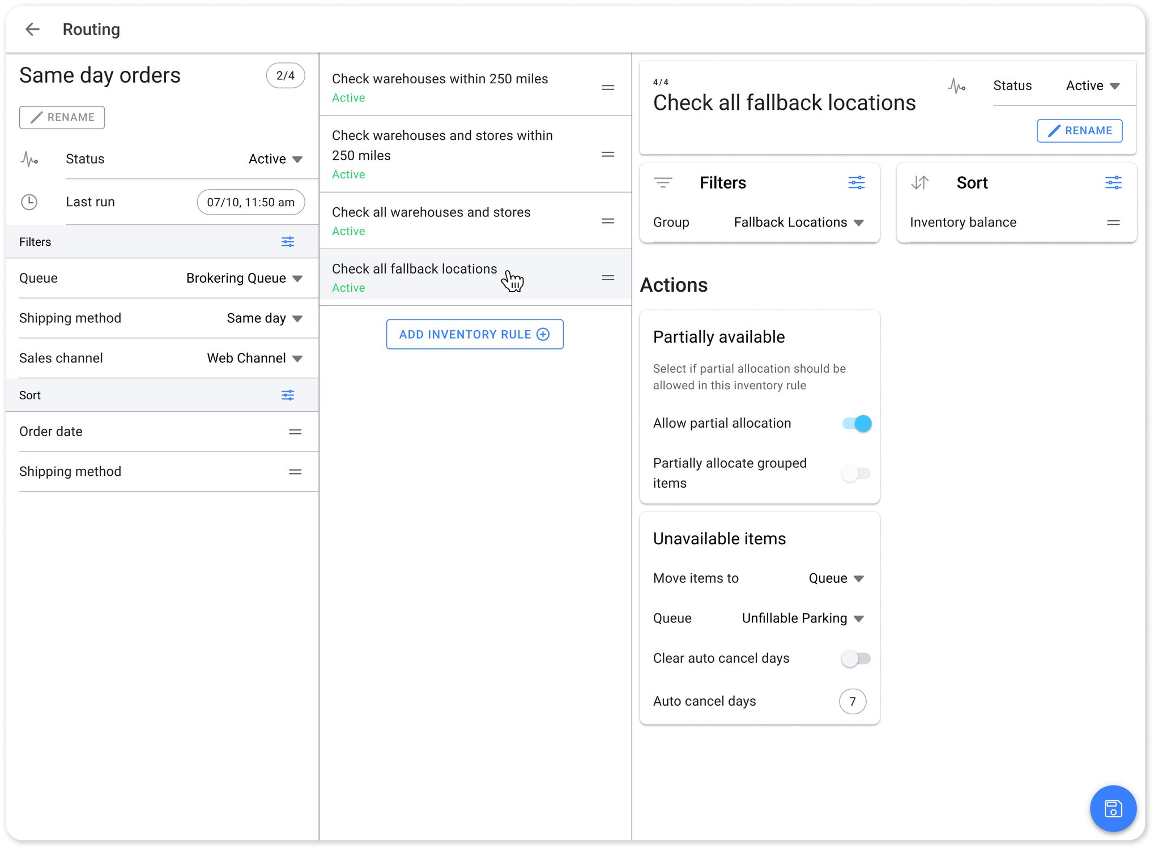Click the reorder handle for Check warehouses within 250 miles
The image size is (1154, 849).
[608, 87]
